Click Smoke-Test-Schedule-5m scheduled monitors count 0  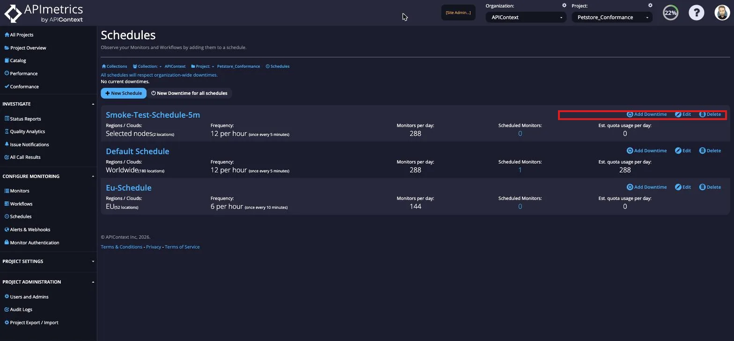tap(520, 134)
